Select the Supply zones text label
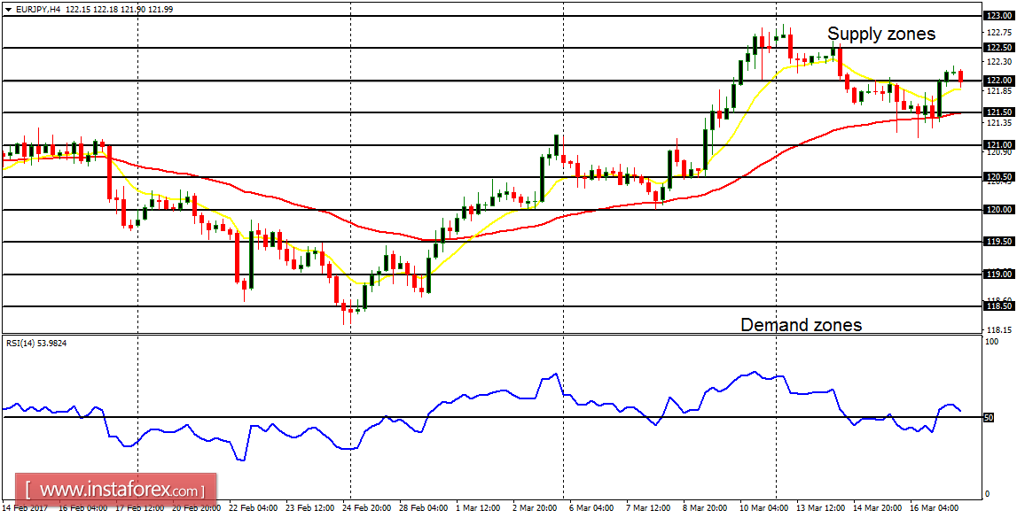This screenshot has width=1017, height=518. click(880, 35)
